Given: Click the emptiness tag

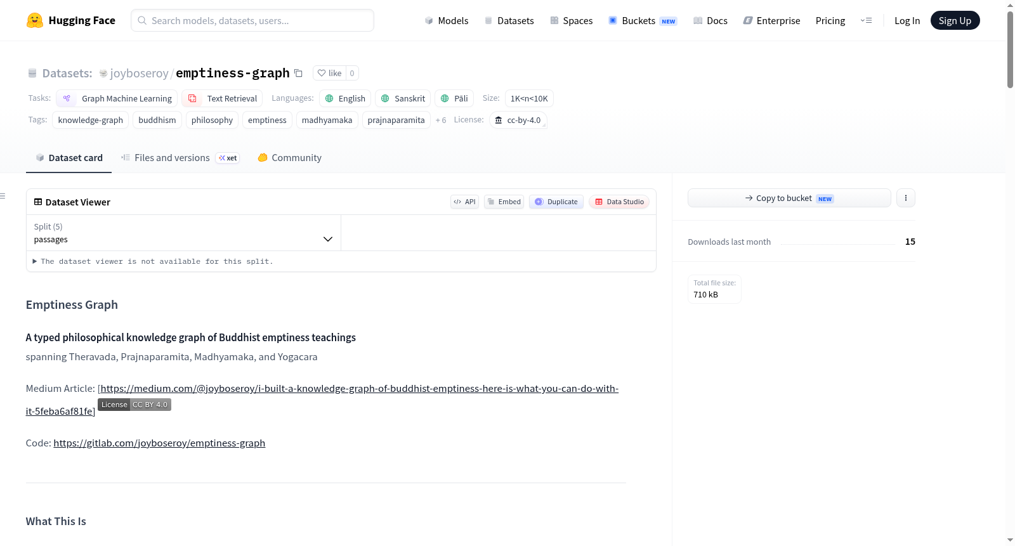Looking at the screenshot, I should coord(267,120).
